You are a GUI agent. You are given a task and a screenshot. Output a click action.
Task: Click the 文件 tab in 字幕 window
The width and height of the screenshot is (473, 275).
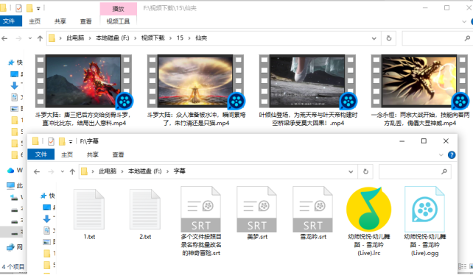coord(41,154)
